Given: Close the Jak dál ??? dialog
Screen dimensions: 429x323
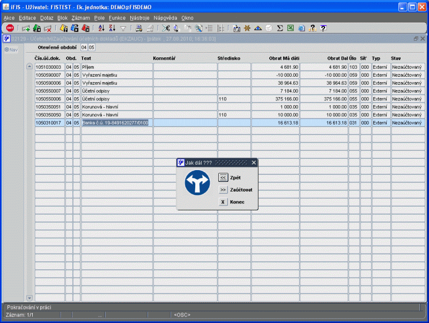Looking at the screenshot, I should (x=254, y=163).
